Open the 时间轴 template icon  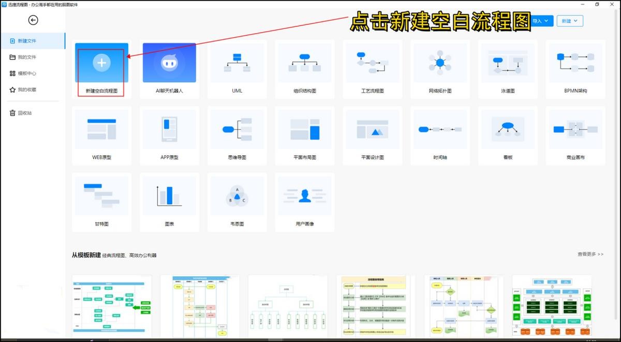[440, 129]
